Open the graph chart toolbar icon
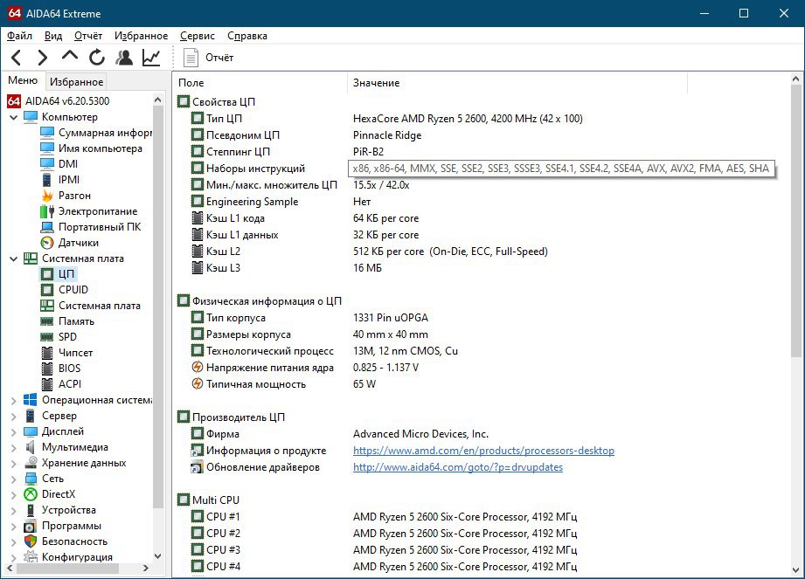 click(x=151, y=58)
